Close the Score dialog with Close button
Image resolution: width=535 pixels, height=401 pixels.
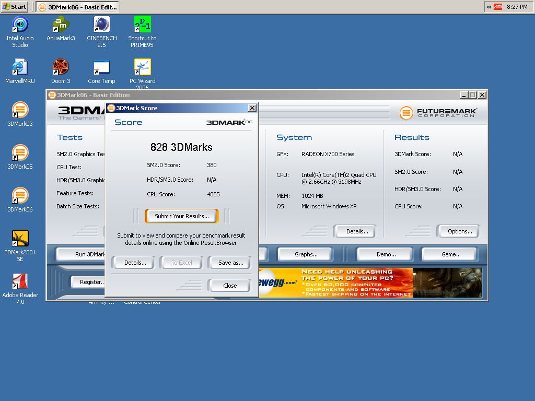[x=230, y=286]
